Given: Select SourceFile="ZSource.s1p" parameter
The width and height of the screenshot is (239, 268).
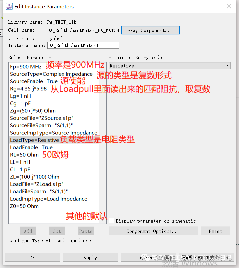Looking at the screenshot, I should [42, 118].
